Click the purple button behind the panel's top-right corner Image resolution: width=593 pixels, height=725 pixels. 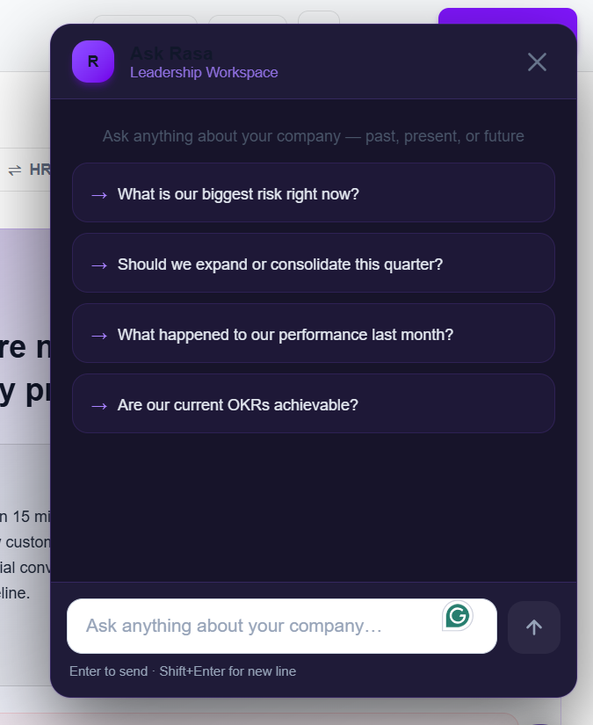508,16
